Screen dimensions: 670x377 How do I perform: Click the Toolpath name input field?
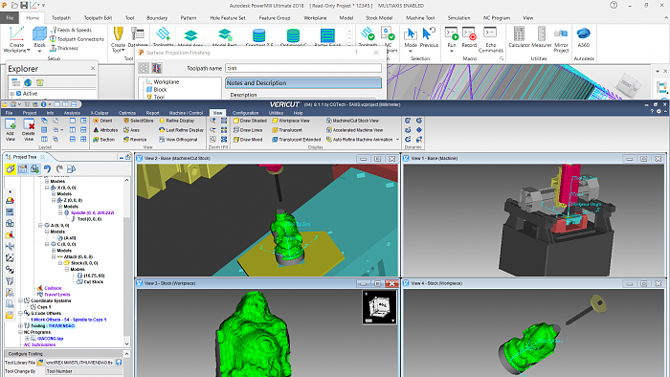[x=303, y=68]
